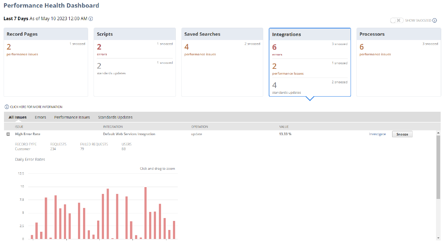This screenshot has height=244, width=447.
Task: Switch to the Errors tab
Action: 40,117
